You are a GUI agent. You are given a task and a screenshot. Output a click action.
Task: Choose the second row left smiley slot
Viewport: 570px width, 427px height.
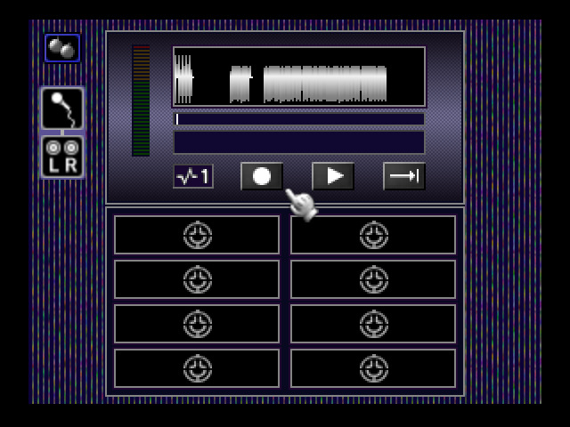point(197,279)
